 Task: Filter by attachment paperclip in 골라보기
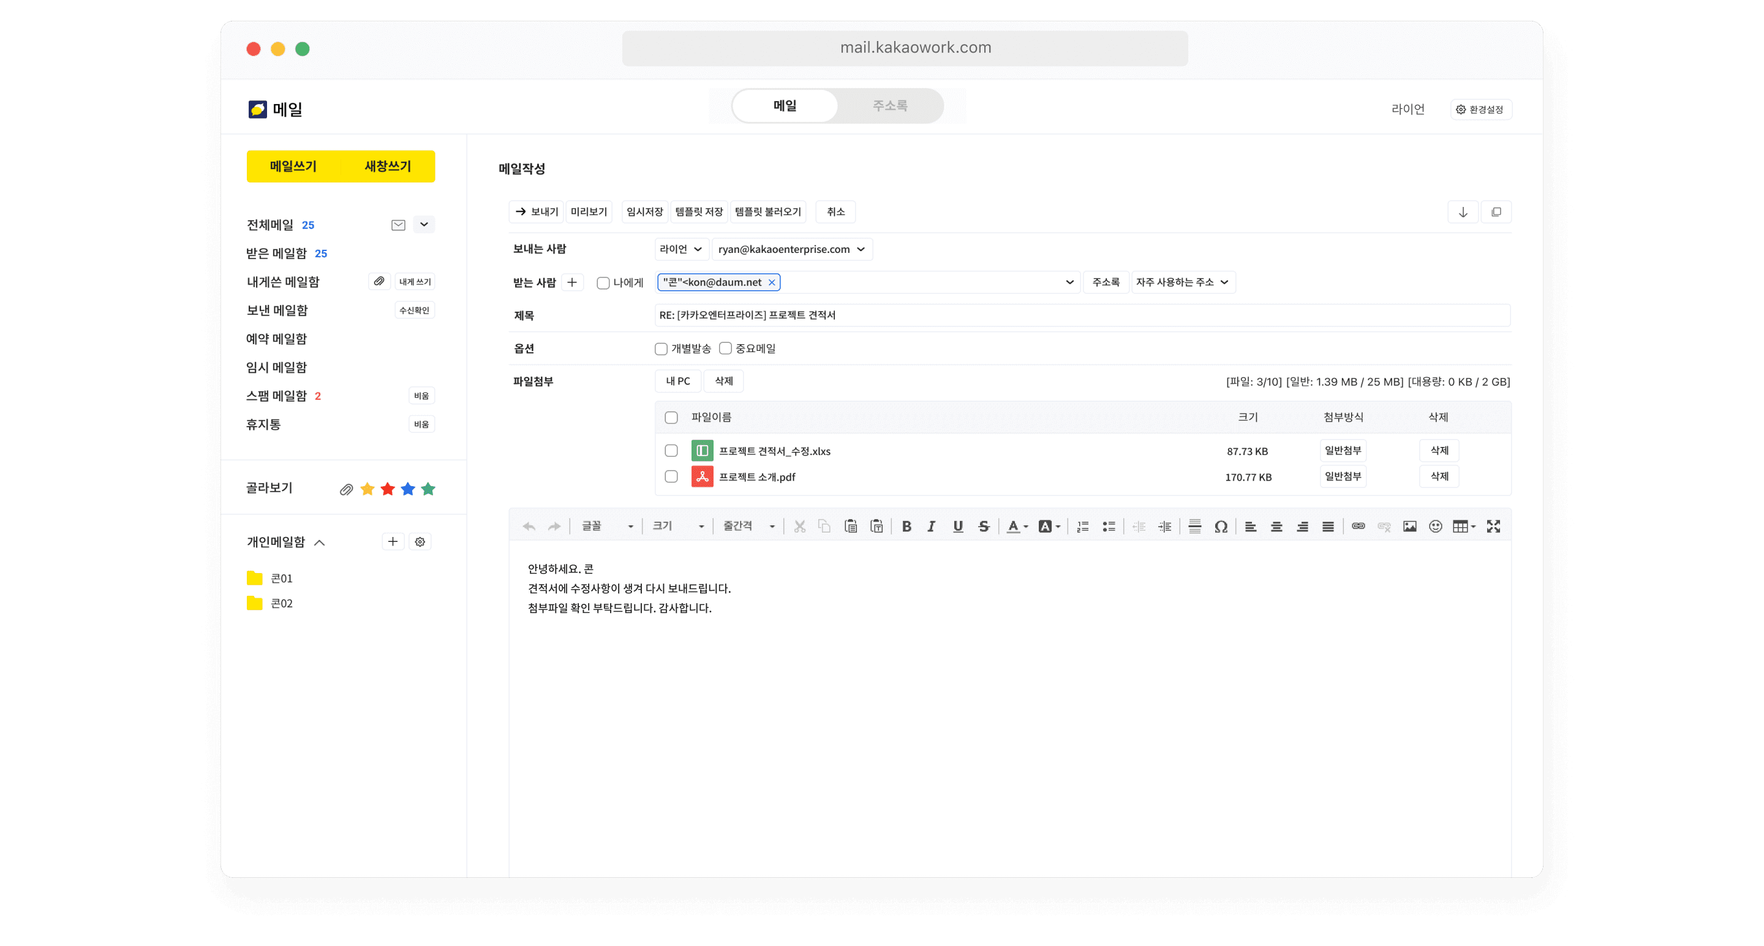click(347, 489)
